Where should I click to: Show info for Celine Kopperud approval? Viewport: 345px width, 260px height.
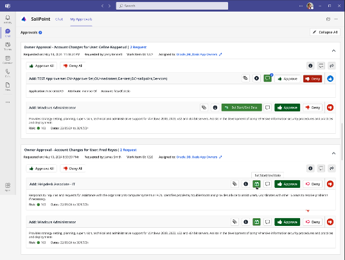click(x=310, y=66)
